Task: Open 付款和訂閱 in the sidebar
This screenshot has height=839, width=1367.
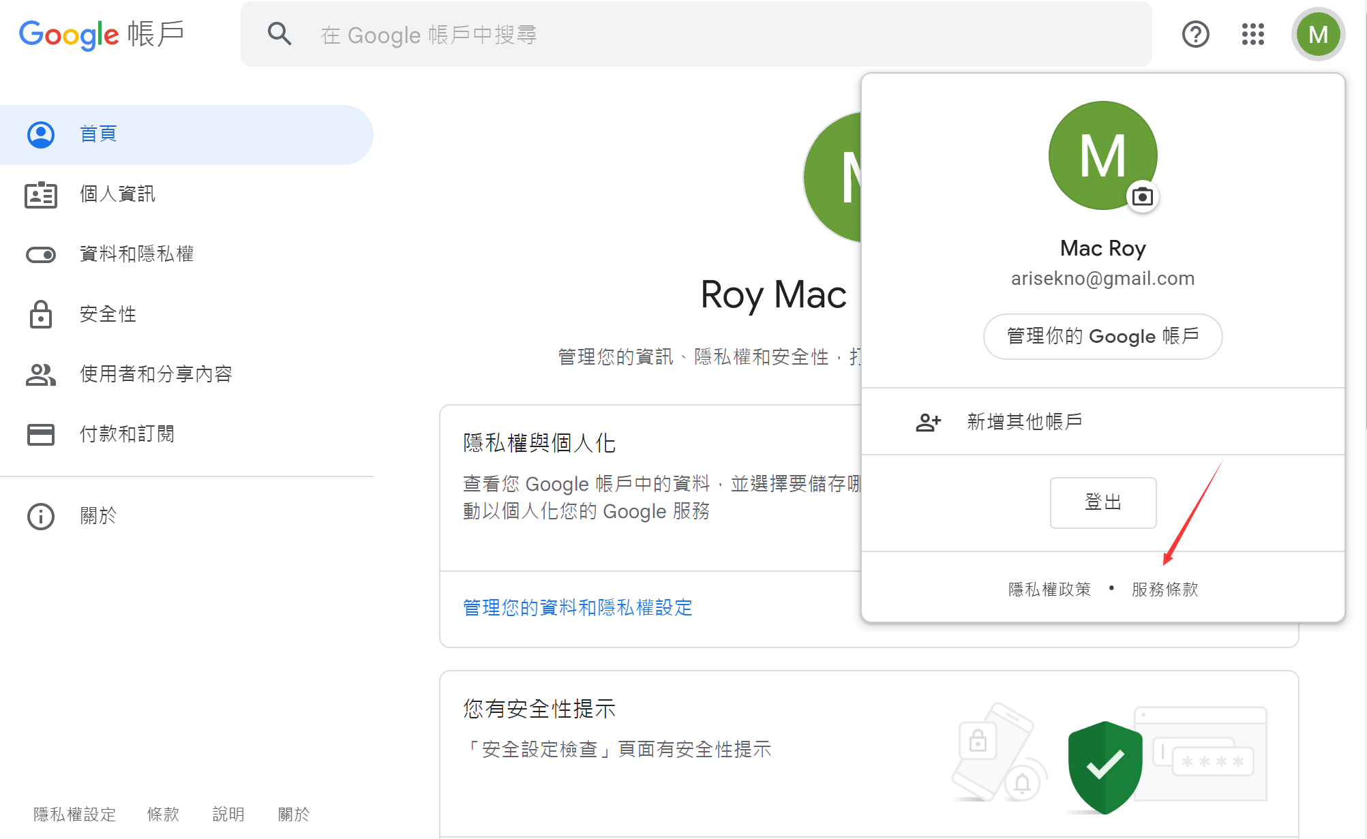Action: point(186,434)
